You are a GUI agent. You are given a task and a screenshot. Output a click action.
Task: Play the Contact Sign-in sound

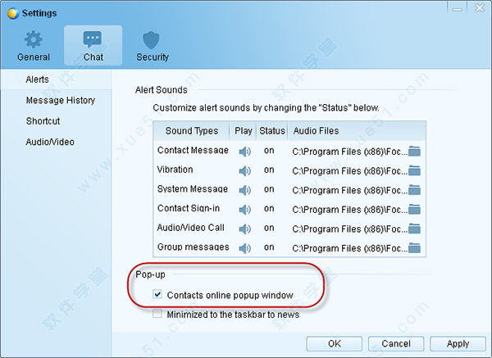coord(244,210)
